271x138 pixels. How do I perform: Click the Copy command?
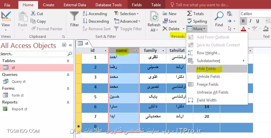pyautogui.click(x=38, y=21)
